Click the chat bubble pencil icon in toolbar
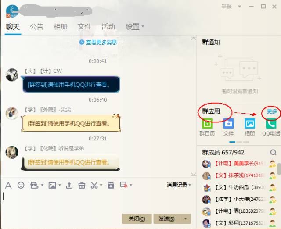281x229 pixels. tap(124, 185)
